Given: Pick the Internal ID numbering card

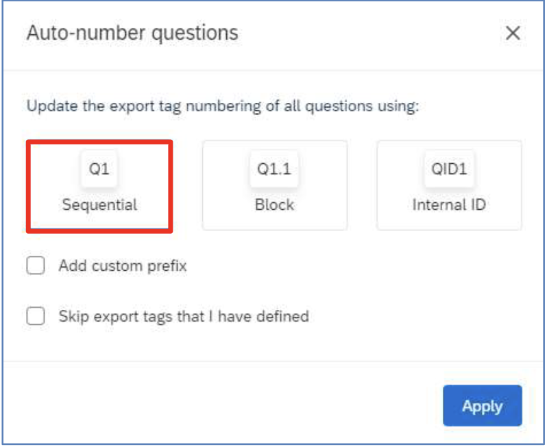Looking at the screenshot, I should click(x=450, y=185).
